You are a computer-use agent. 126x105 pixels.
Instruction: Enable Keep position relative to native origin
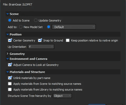coord(68,40)
